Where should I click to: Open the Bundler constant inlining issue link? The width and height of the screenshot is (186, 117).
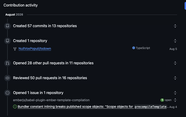[92, 107]
